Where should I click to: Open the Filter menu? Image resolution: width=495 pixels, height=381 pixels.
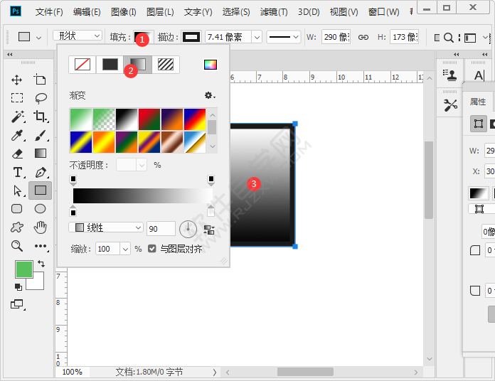pyautogui.click(x=274, y=12)
